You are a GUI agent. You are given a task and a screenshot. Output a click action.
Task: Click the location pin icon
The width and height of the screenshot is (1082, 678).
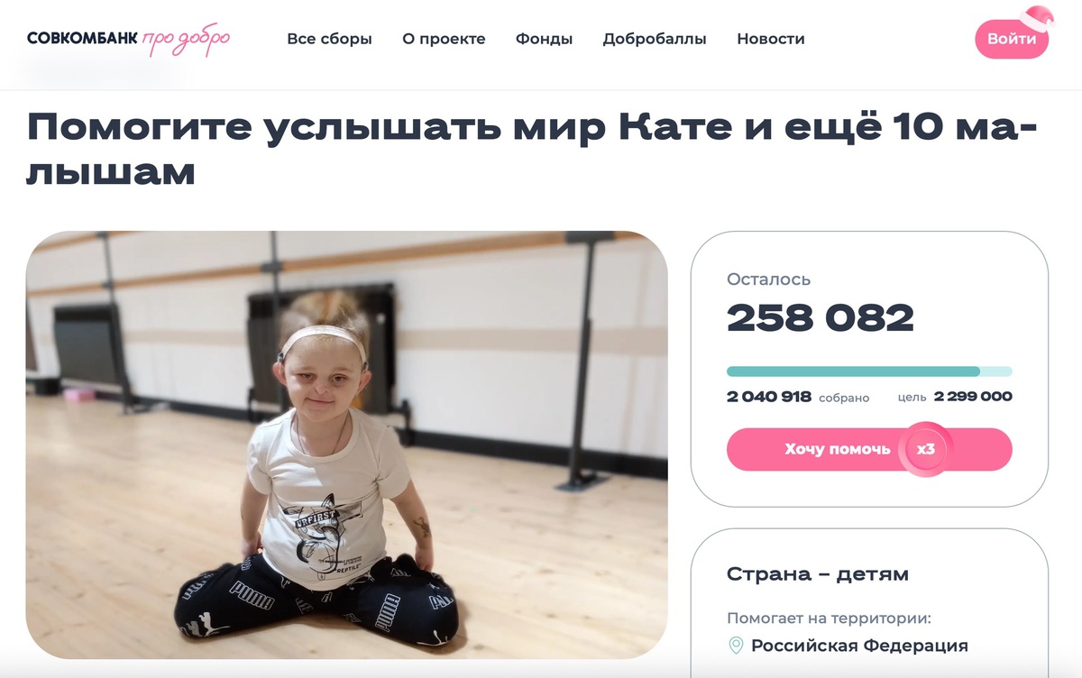[x=736, y=646]
